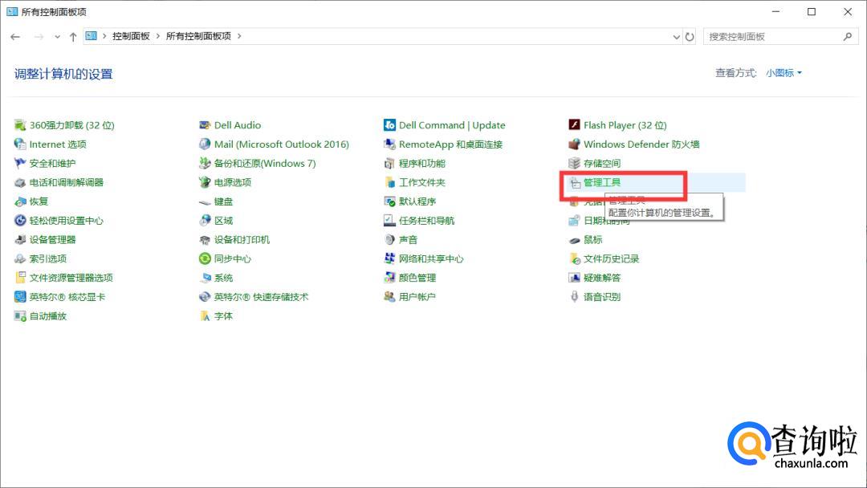
Task: Open 字体 link
Action: (x=223, y=316)
